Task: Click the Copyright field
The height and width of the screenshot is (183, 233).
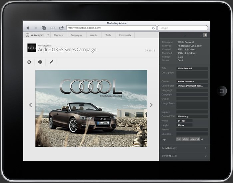Action: tap(192, 94)
